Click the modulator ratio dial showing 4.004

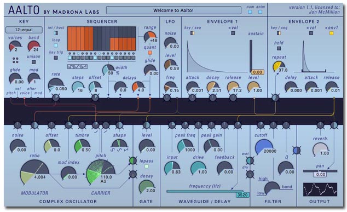click(34, 173)
